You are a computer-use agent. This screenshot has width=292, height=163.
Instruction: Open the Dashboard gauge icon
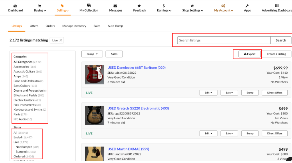coord(15,6)
